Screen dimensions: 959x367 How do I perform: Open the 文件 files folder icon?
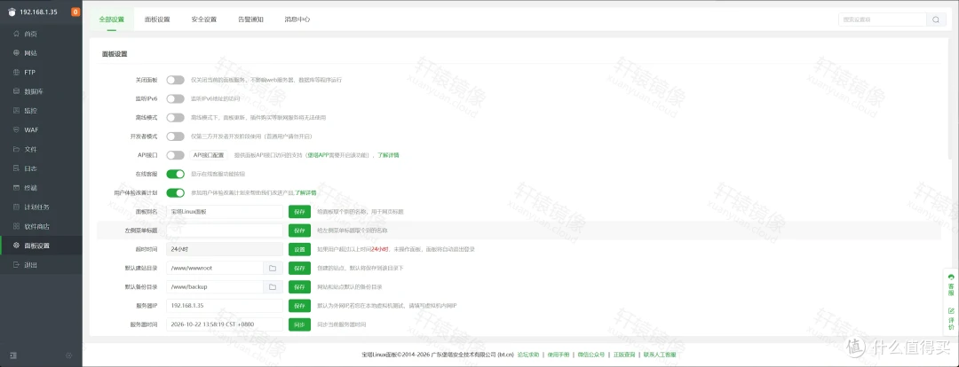(x=17, y=149)
